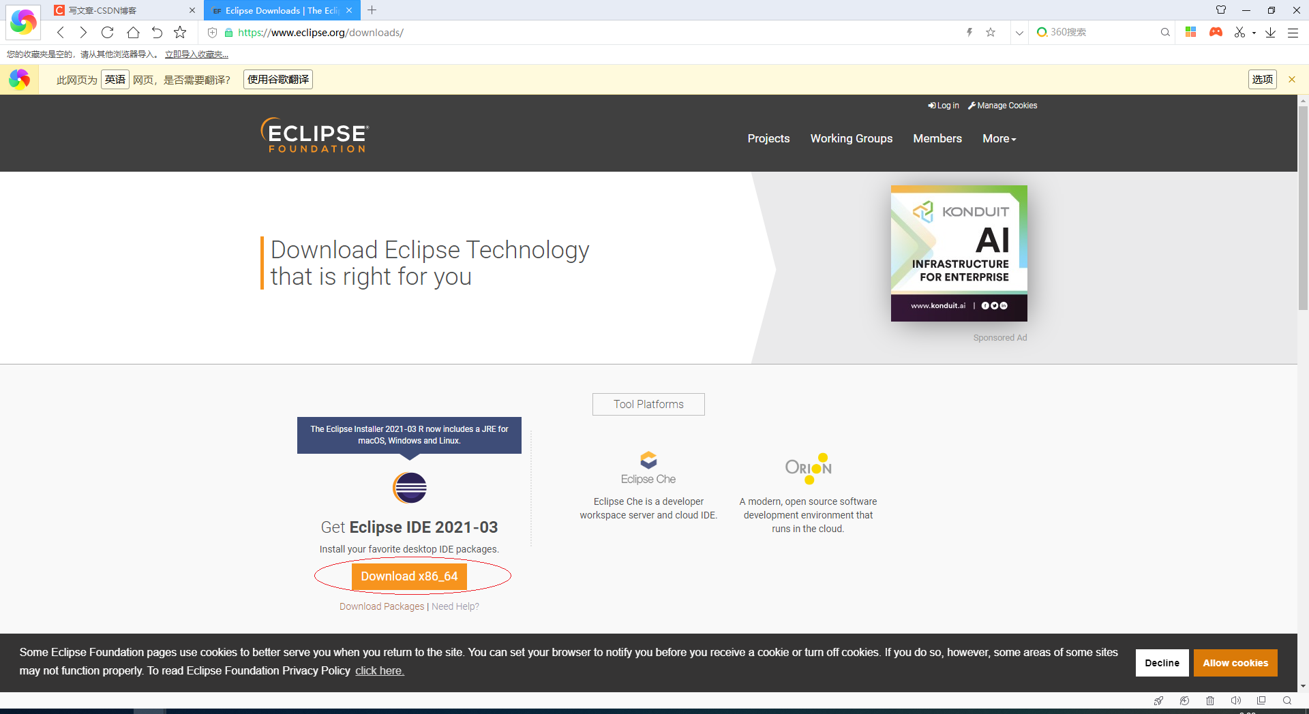Click the import favorites link
Viewport: 1309px width, 714px height.
(x=196, y=55)
